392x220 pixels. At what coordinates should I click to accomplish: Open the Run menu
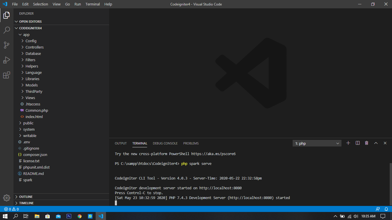(x=78, y=4)
